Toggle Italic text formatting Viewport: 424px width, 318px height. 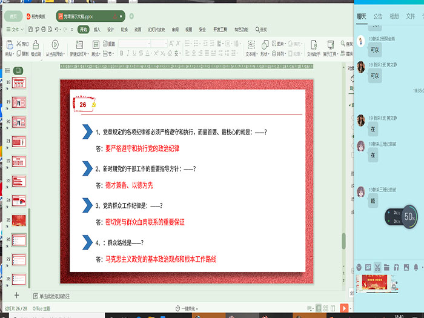pyautogui.click(x=129, y=53)
